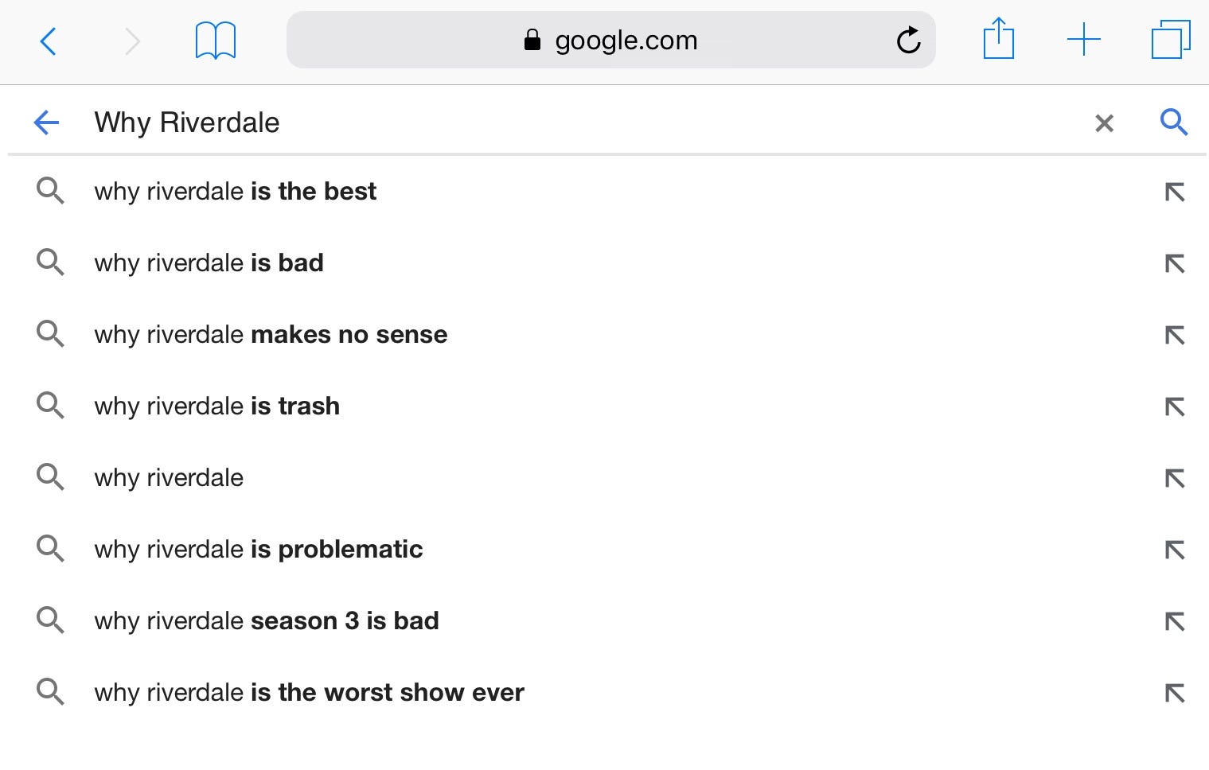Tap the disabled forward navigation chevron
1209x770 pixels.
tap(133, 41)
